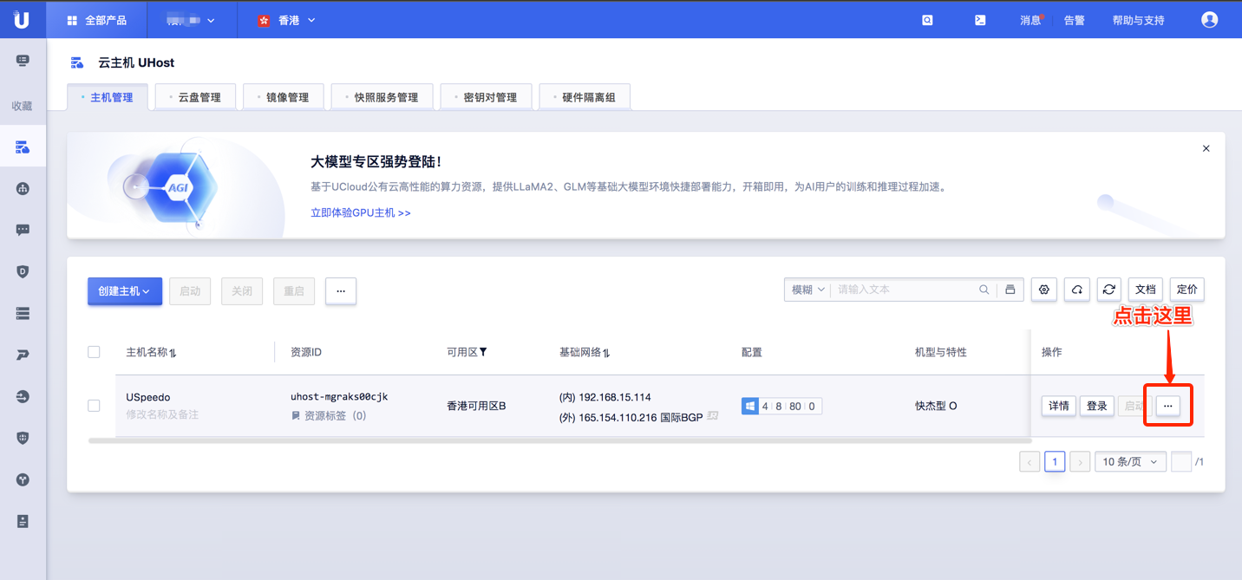Click the sidebar security shield icon
The width and height of the screenshot is (1242, 580).
tap(23, 438)
